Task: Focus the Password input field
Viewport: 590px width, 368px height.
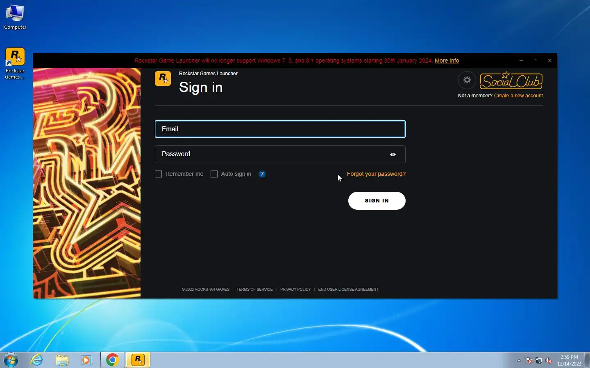Action: click(x=280, y=154)
